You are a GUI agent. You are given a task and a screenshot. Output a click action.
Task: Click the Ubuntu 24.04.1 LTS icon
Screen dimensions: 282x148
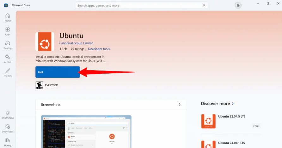point(208,144)
